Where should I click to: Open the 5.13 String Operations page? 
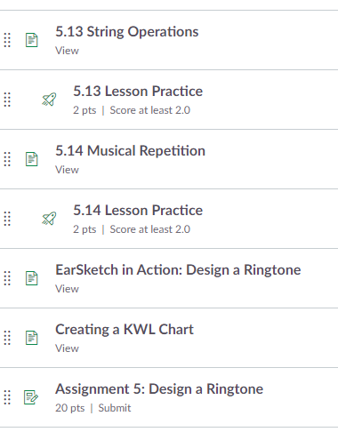[x=127, y=32]
